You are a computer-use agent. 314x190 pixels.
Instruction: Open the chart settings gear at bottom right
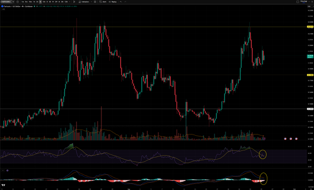coord(311,188)
